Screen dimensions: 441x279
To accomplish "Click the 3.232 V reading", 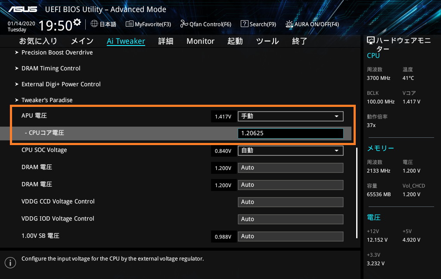I will (376, 264).
